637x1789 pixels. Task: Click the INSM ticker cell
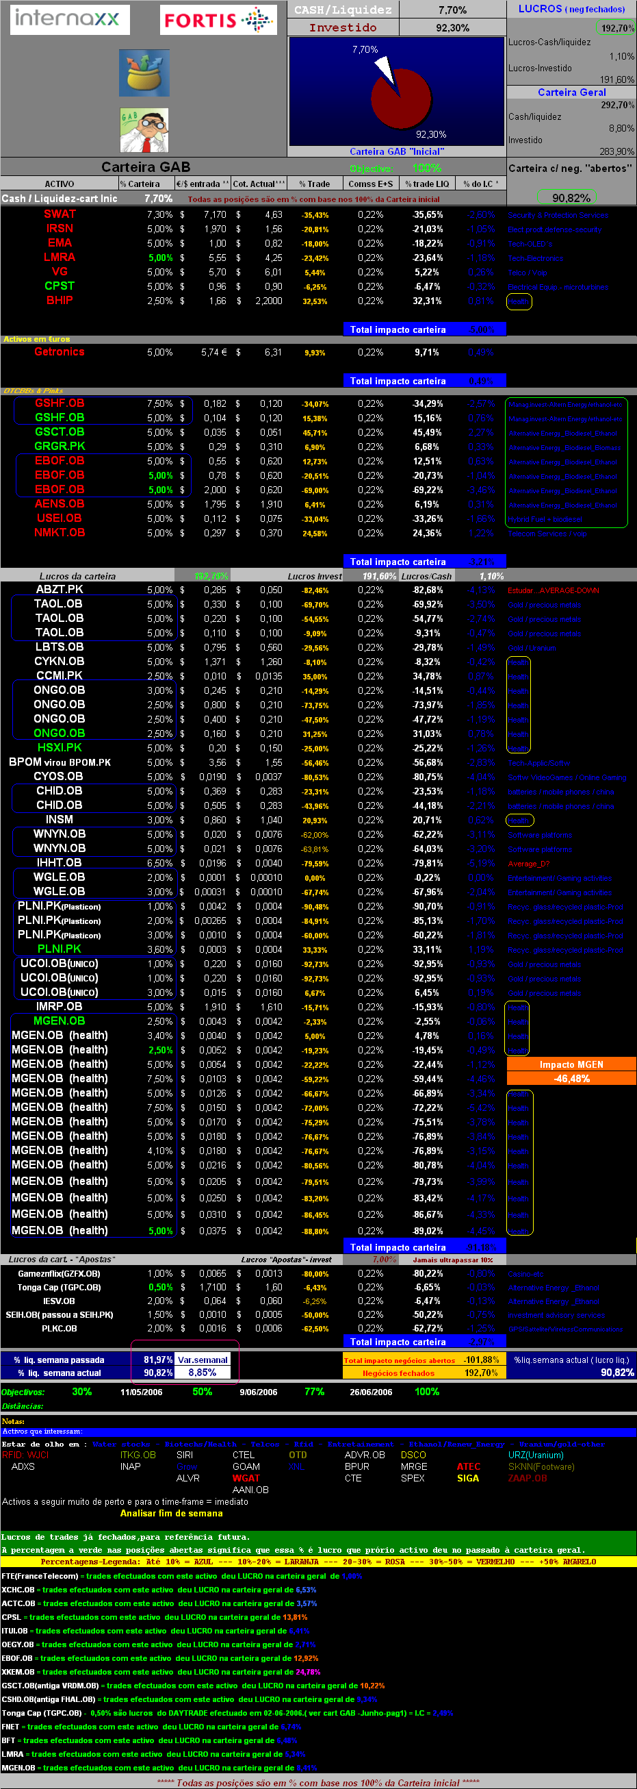60,821
